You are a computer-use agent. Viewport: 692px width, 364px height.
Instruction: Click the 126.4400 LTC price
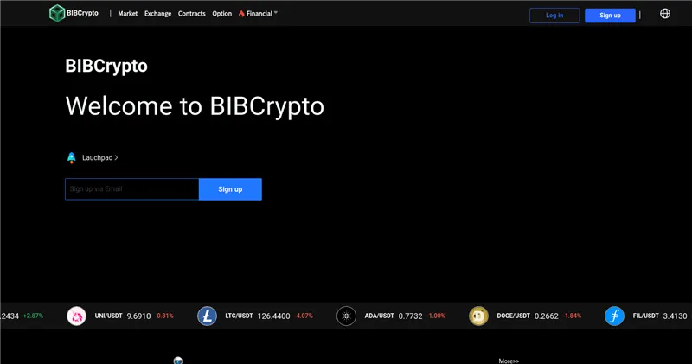(273, 316)
